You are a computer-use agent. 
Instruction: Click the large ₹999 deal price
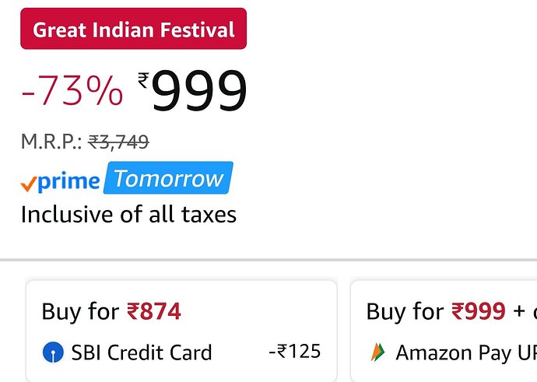pyautogui.click(x=199, y=91)
